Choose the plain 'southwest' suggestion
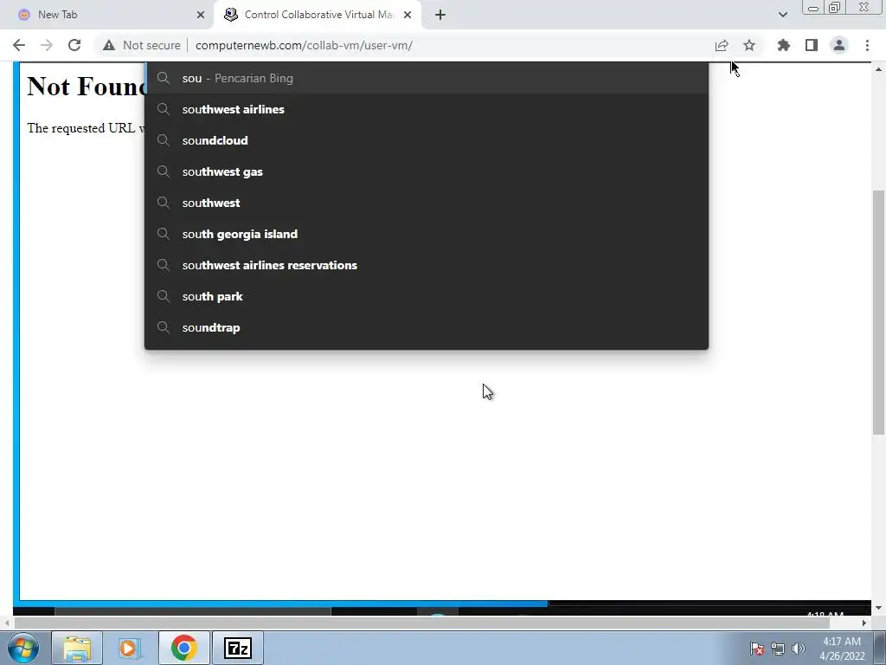Viewport: 886px width, 665px height. pyautogui.click(x=427, y=203)
